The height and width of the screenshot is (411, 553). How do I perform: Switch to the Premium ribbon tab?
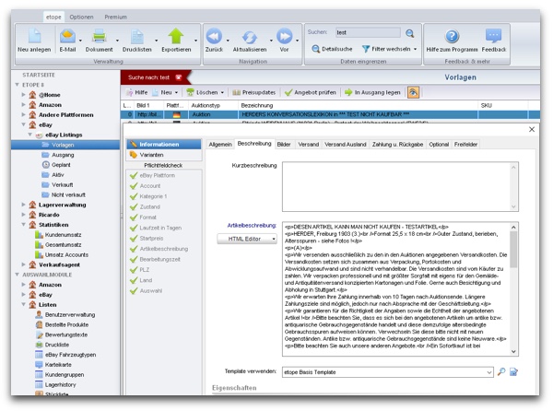point(116,17)
